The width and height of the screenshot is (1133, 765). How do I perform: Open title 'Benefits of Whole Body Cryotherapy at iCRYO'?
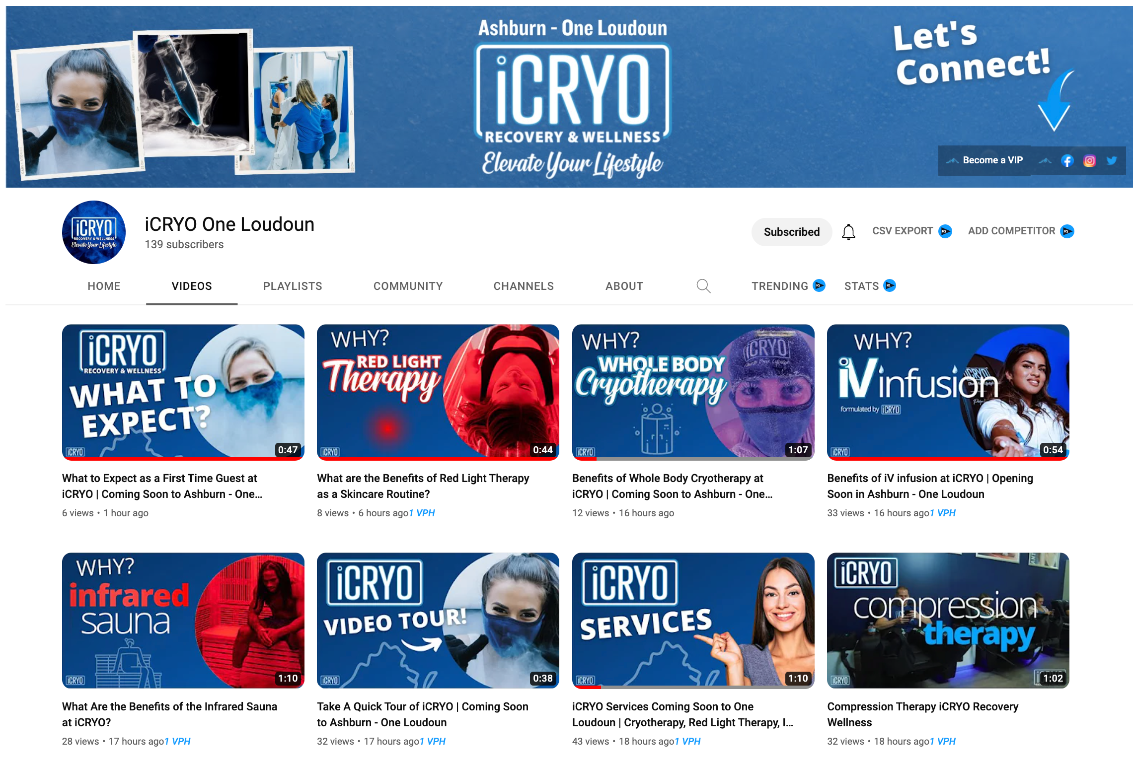tap(673, 486)
